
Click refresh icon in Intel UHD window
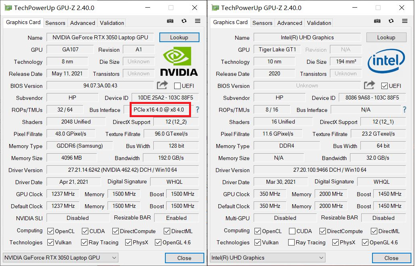391,21
